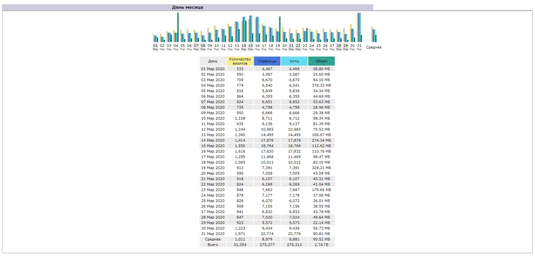Image resolution: width=535 pixels, height=256 pixels.
Task: Click the tall green volume bar for 04 Мар
Action: pos(178,27)
